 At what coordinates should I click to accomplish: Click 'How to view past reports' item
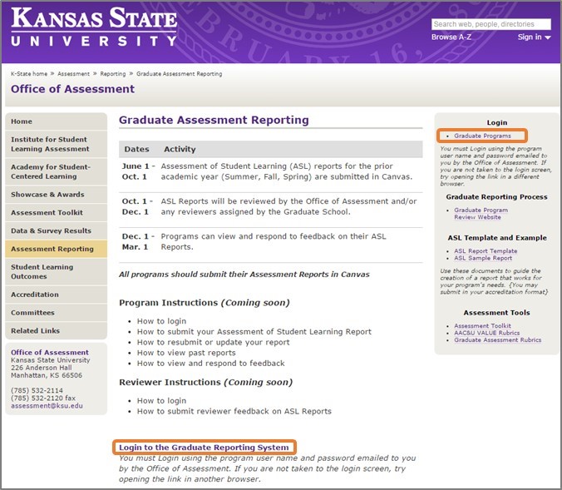coord(186,353)
